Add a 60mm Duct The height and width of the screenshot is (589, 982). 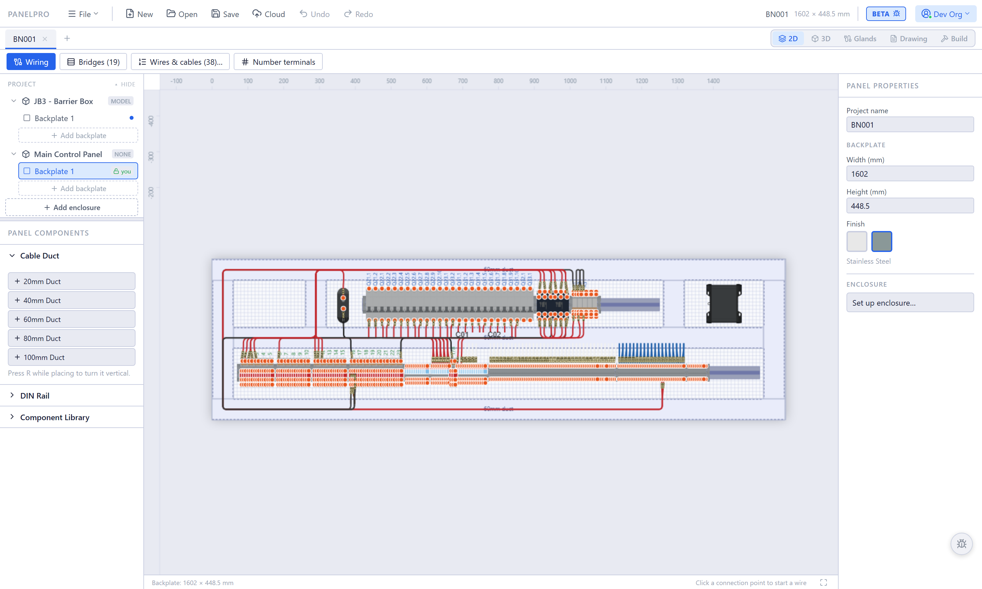(71, 319)
